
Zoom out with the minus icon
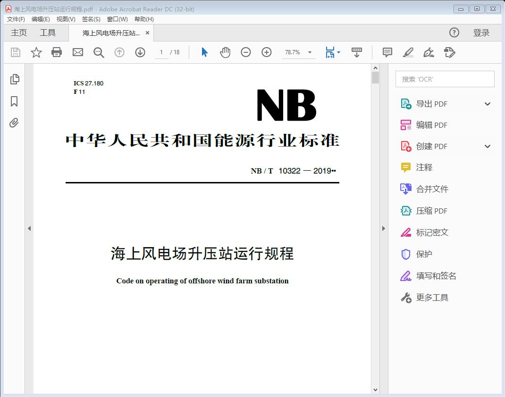245,52
